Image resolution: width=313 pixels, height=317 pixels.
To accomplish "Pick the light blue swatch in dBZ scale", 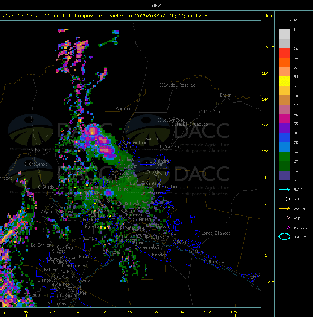I will 284,147.
